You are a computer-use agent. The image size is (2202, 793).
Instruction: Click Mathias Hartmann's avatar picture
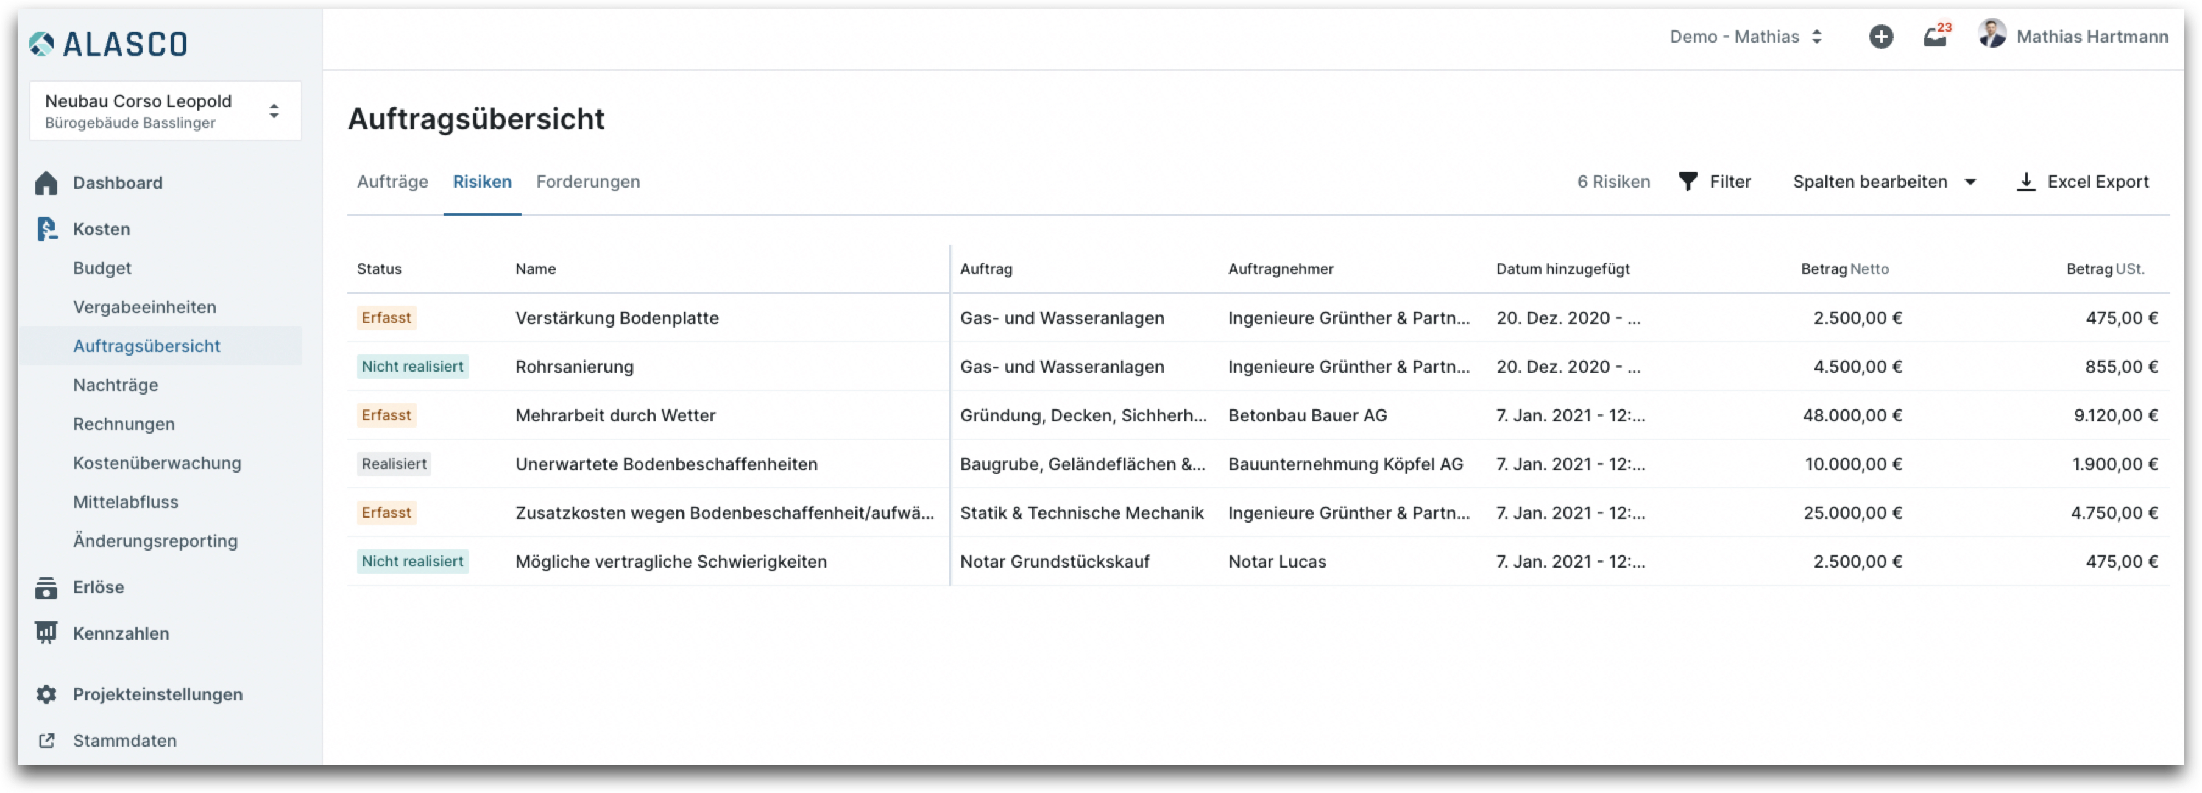pyautogui.click(x=1992, y=34)
